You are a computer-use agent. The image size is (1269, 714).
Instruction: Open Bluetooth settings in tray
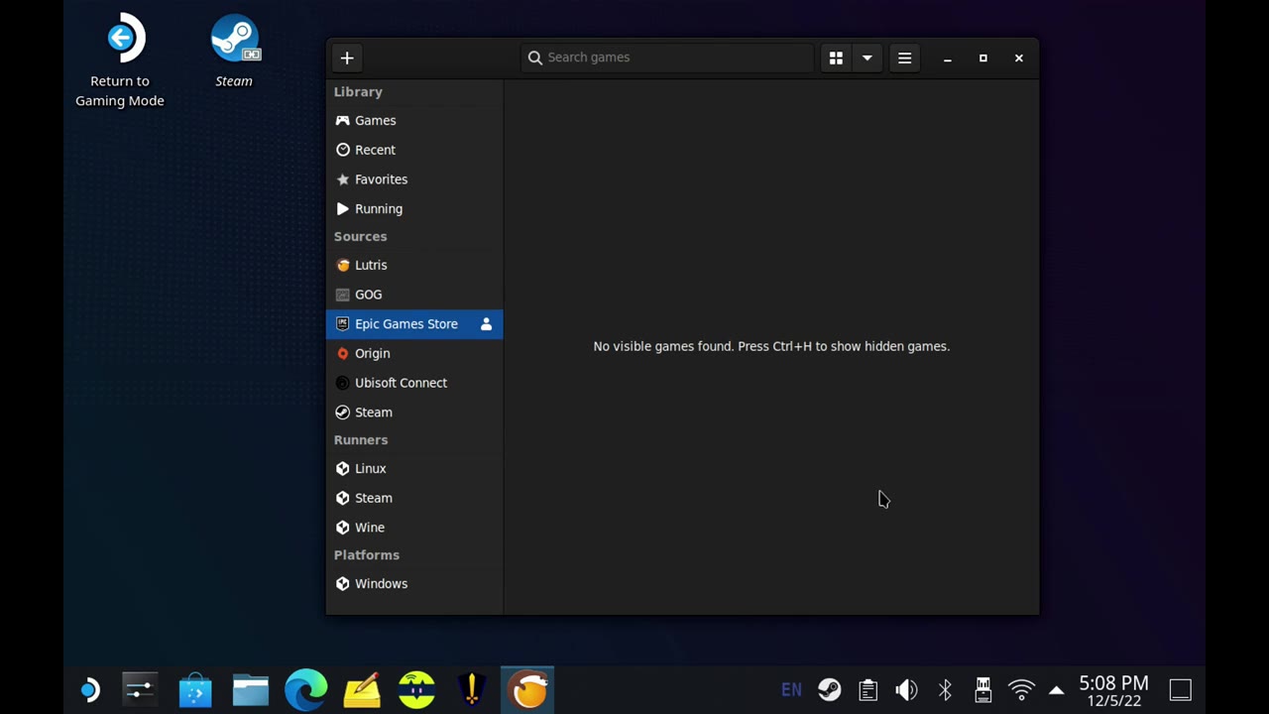coord(945,689)
